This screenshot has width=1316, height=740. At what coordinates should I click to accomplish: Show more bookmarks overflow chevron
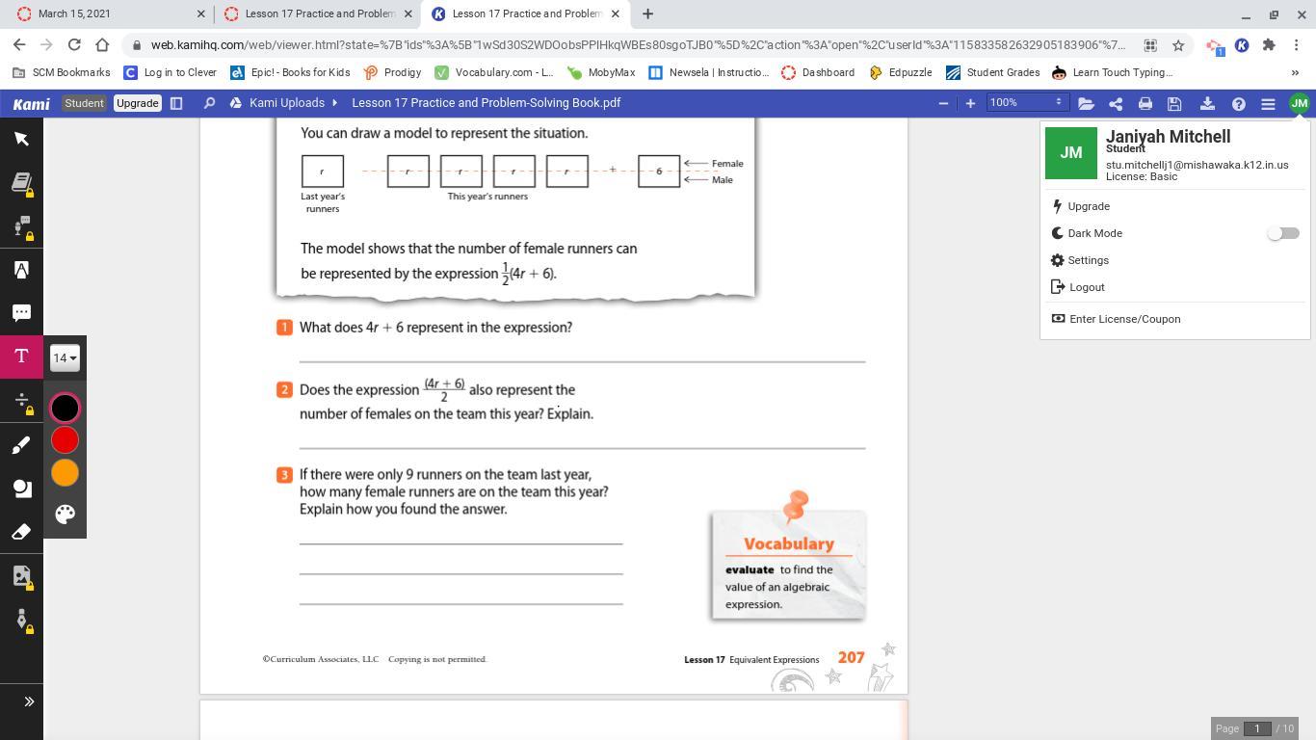(1295, 72)
